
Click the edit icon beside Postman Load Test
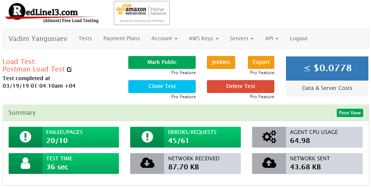69,70
